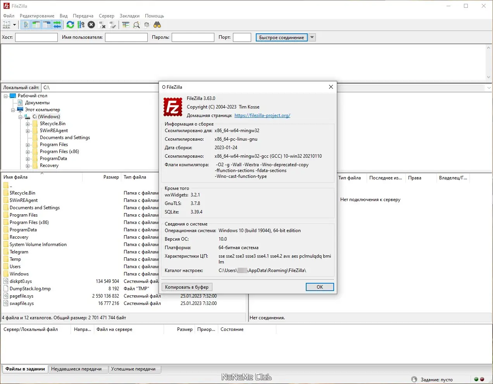Focus the Хост input field
Screen dimensions: 493x384
tap(36, 37)
